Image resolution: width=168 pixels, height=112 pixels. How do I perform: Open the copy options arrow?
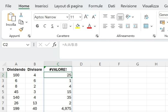click(x=26, y=22)
